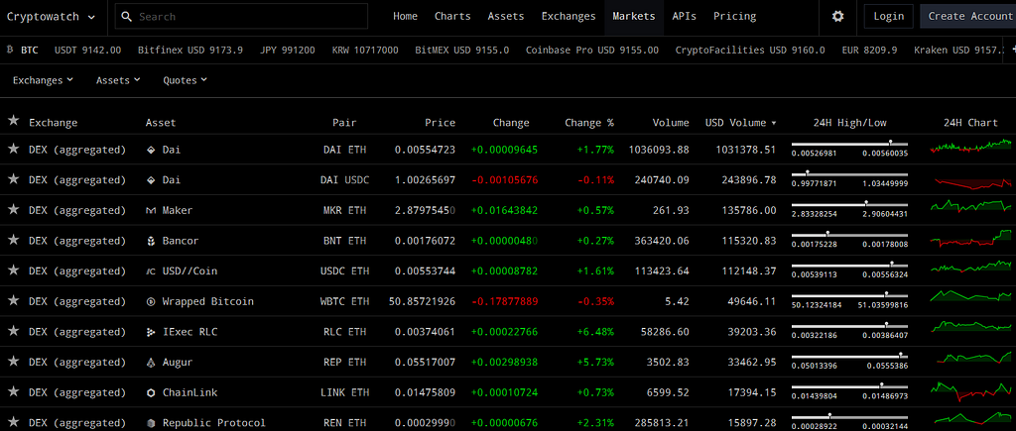
Task: Expand the Quotes filter dropdown
Action: 185,80
